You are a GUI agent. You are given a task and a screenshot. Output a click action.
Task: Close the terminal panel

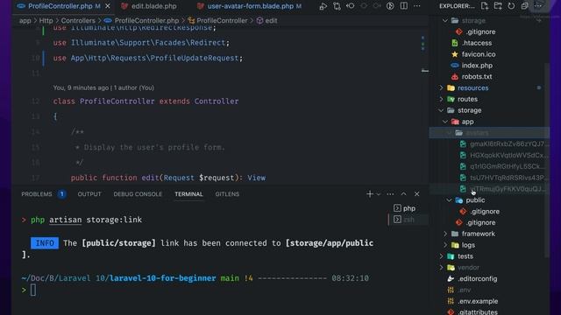pyautogui.click(x=417, y=194)
